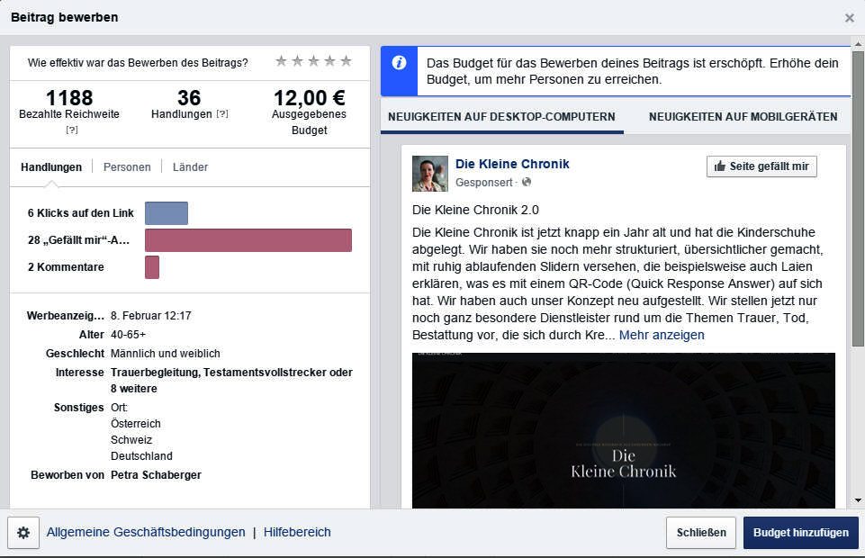Click 'Männlich und weiblich' gender value

166,354
